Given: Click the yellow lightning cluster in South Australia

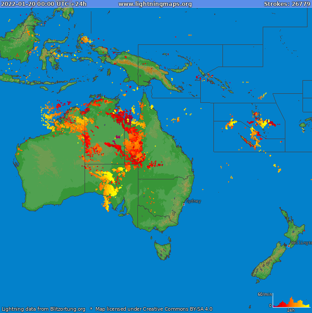Looking at the screenshot, I should (x=109, y=186).
